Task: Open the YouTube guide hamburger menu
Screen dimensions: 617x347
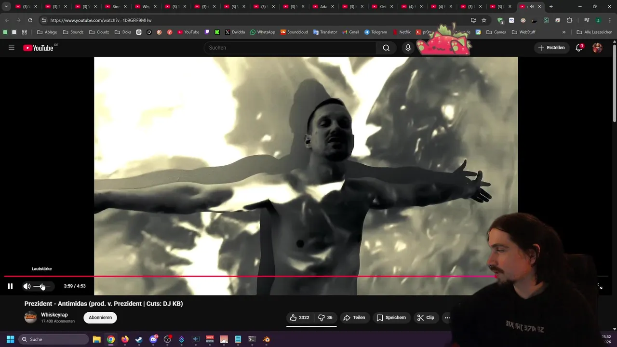Action: (x=12, y=48)
